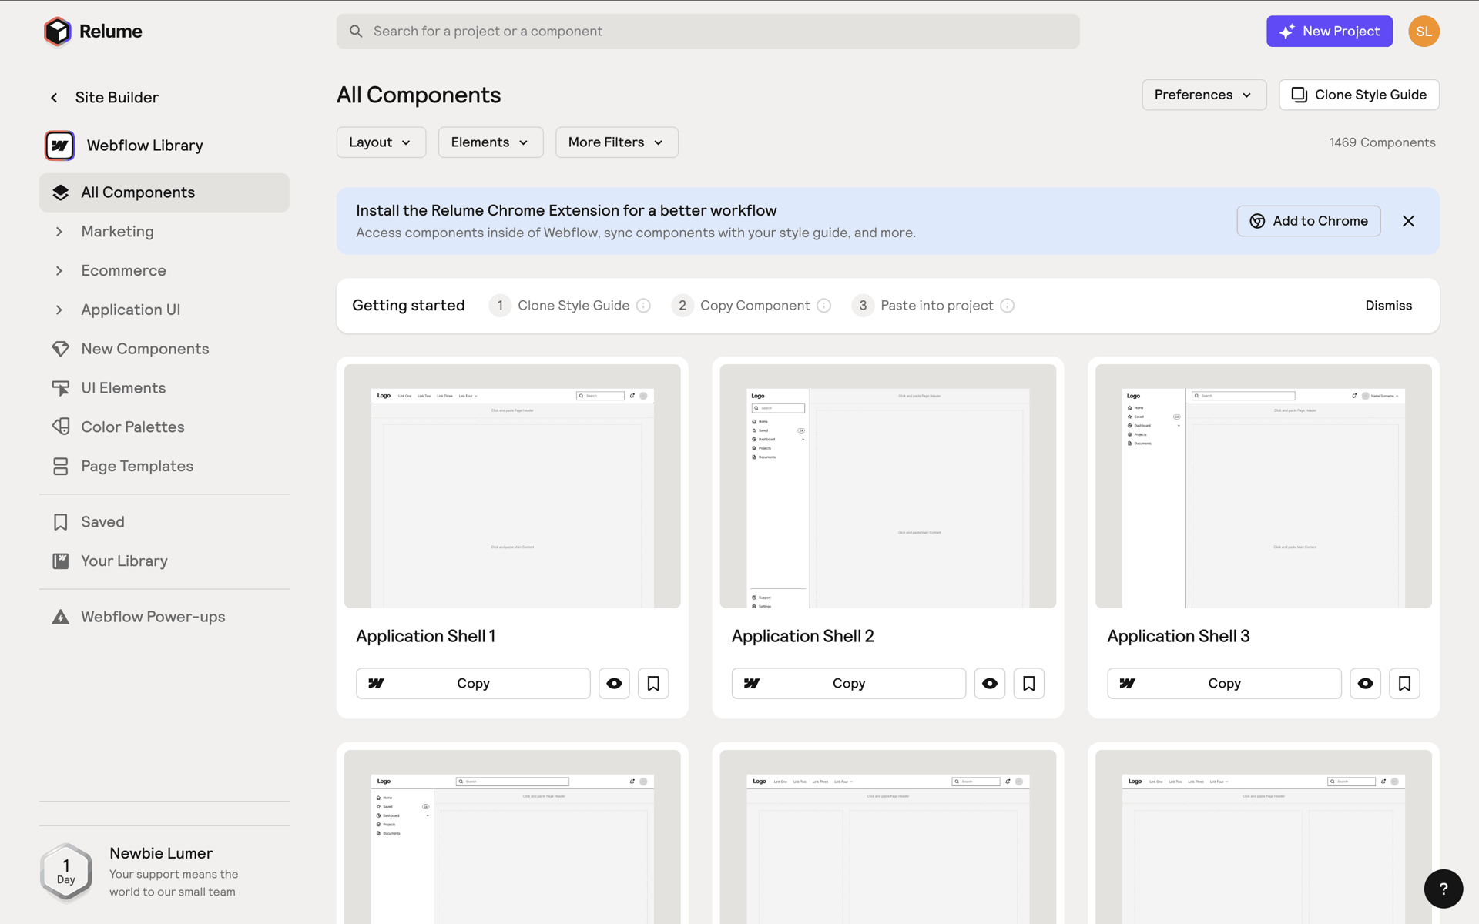The height and width of the screenshot is (924, 1479).
Task: Click step 1 Clone Style Guide
Action: [570, 306]
